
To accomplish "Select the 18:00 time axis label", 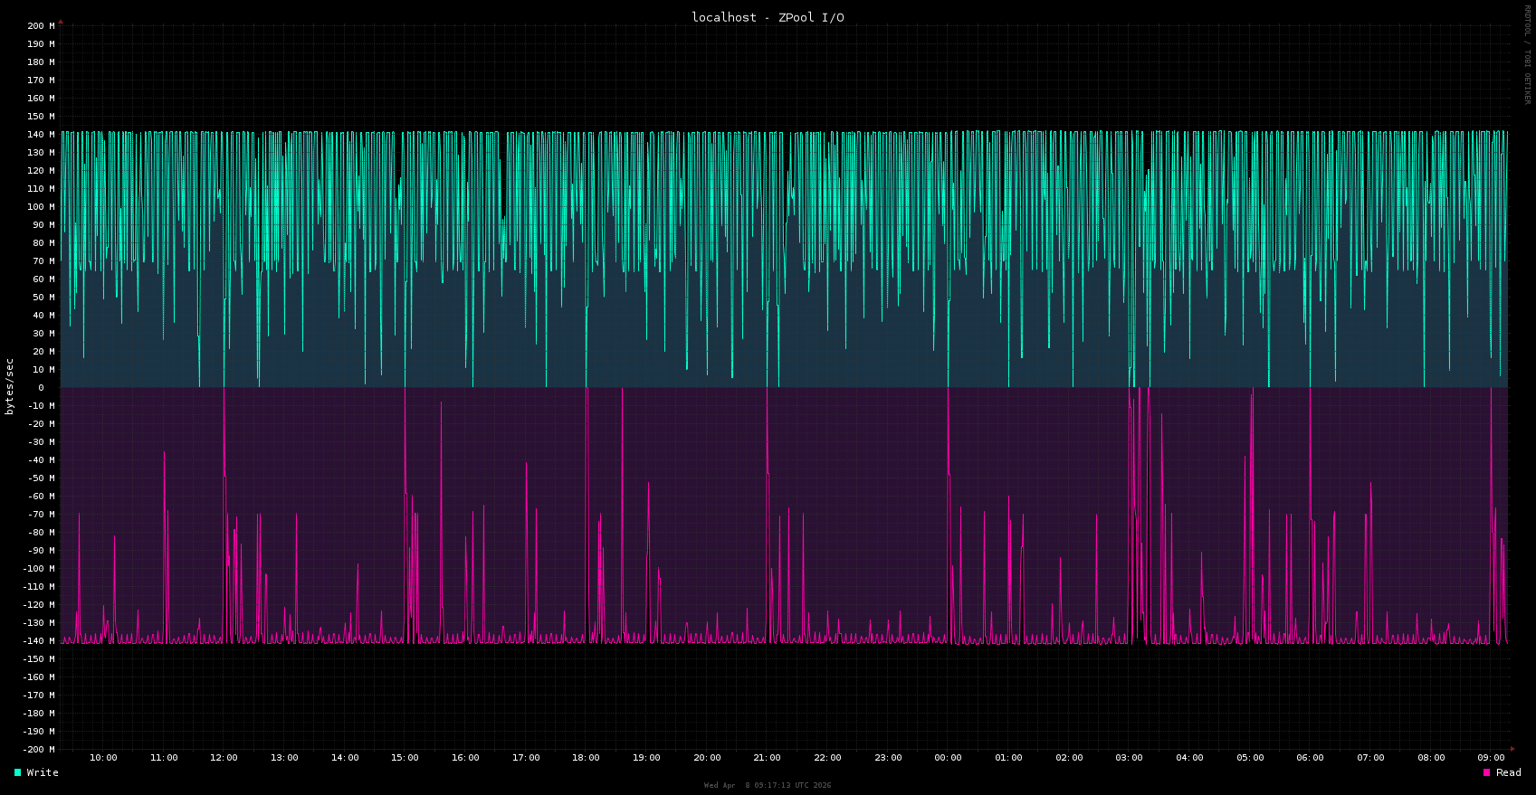I will pos(586,758).
